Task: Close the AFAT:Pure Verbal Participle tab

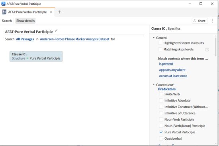Action: click(51, 12)
